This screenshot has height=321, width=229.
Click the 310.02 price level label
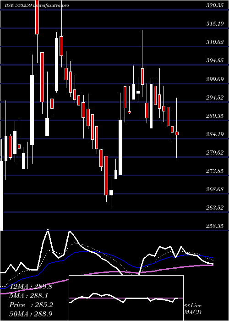tap(215, 42)
